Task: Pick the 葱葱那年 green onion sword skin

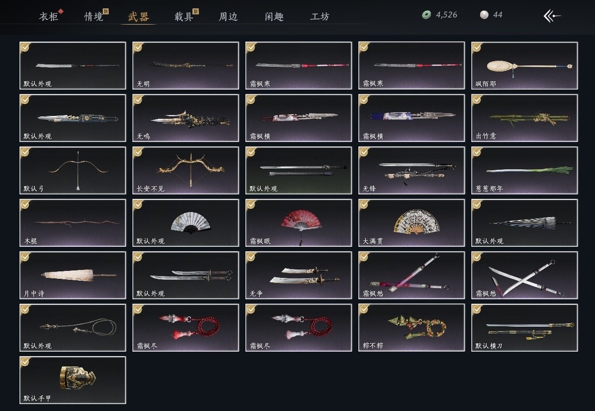Action: coord(524,170)
